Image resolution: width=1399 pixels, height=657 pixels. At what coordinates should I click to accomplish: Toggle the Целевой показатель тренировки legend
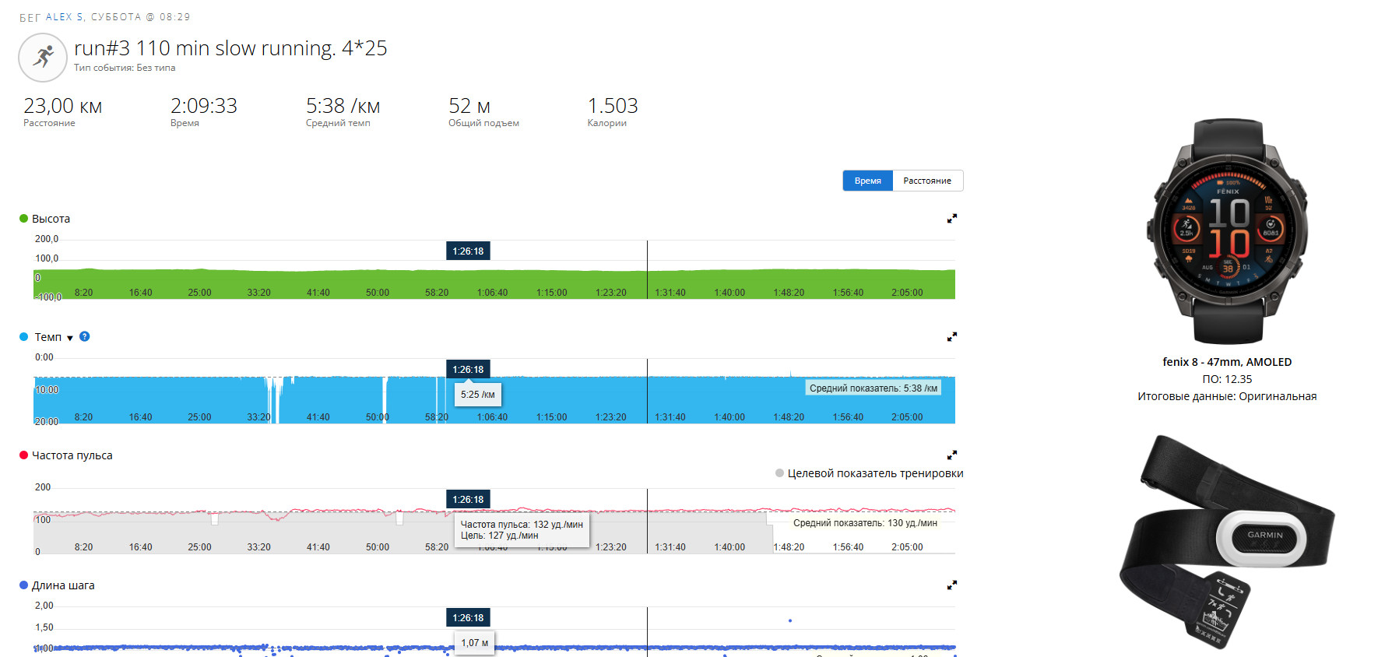point(869,473)
